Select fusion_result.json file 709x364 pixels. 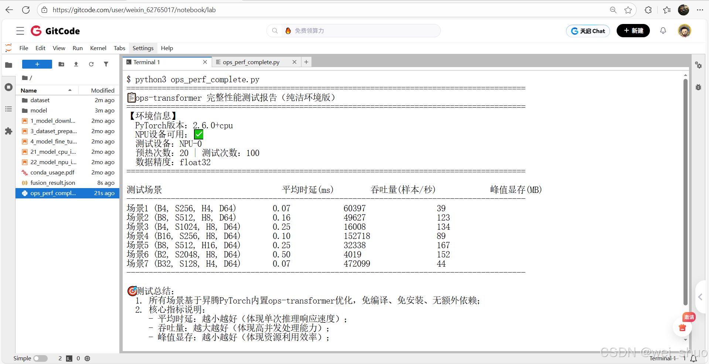click(x=67, y=183)
